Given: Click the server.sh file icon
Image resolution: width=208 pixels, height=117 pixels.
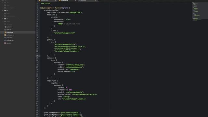Looking at the screenshot, I should point(5,43).
